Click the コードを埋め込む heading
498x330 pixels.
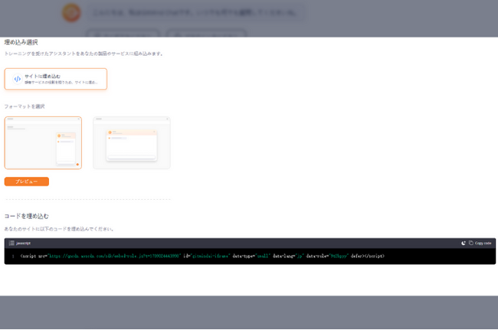26,216
